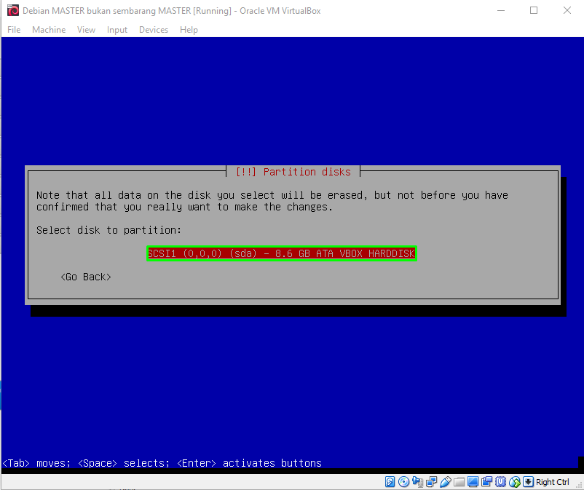
Task: Click the 'Select disk to partition:' label
Action: coord(108,230)
